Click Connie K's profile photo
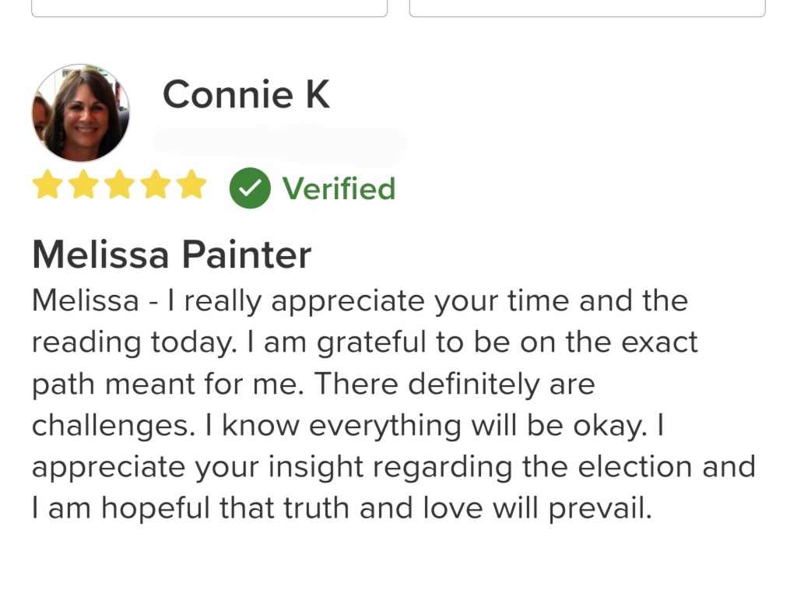The image size is (797, 611). tap(80, 113)
